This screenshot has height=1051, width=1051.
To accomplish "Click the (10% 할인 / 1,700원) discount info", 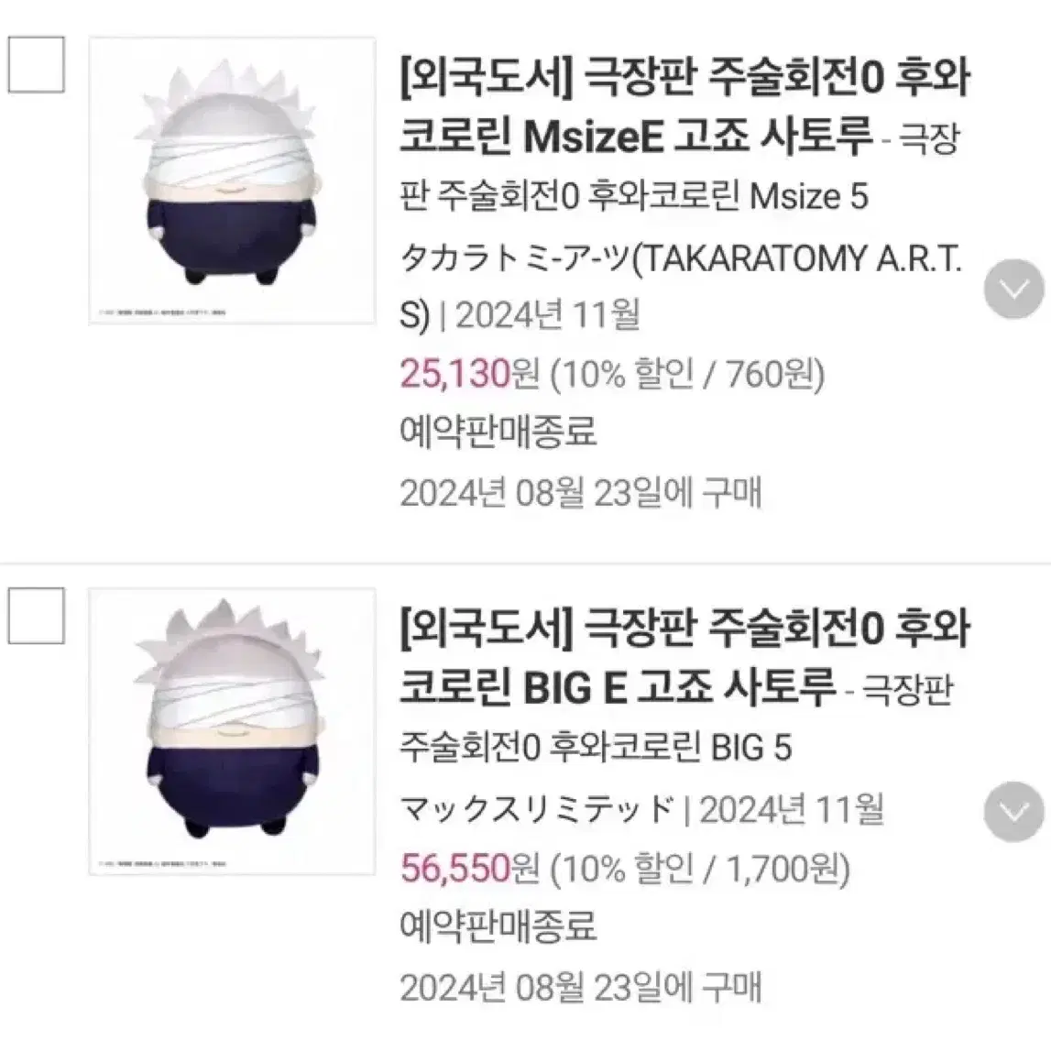I will 700,868.
